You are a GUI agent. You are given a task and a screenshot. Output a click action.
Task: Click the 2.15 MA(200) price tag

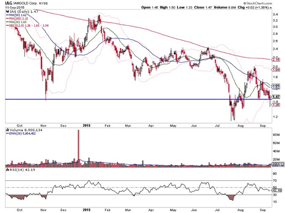pyautogui.click(x=276, y=60)
